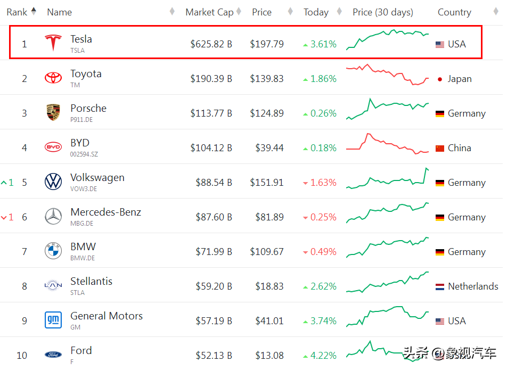
Task: Open the Mercedes-Benz company link
Action: [106, 212]
